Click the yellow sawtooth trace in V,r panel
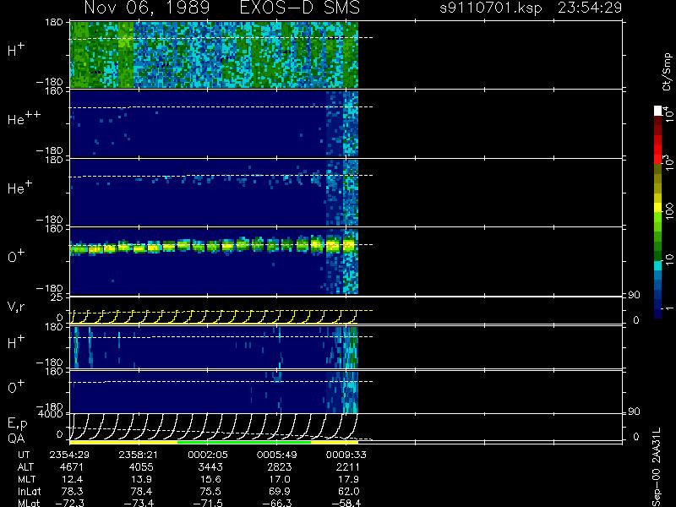Image resolution: width=676 pixels, height=507 pixels. [214, 317]
